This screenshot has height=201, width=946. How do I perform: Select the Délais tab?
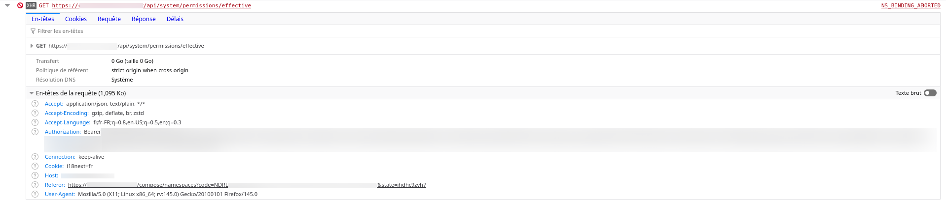click(175, 19)
